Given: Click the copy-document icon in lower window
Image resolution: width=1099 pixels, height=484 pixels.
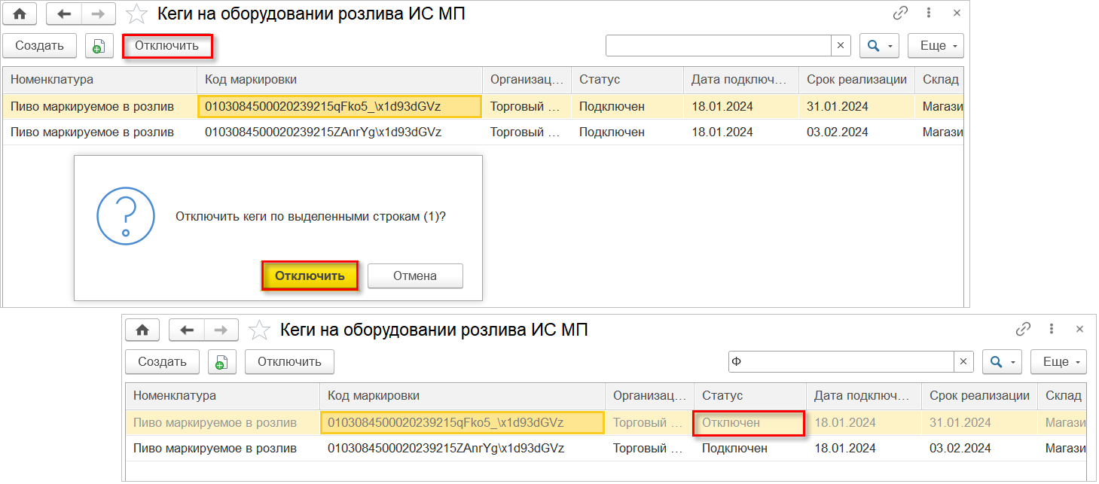Looking at the screenshot, I should pos(221,362).
